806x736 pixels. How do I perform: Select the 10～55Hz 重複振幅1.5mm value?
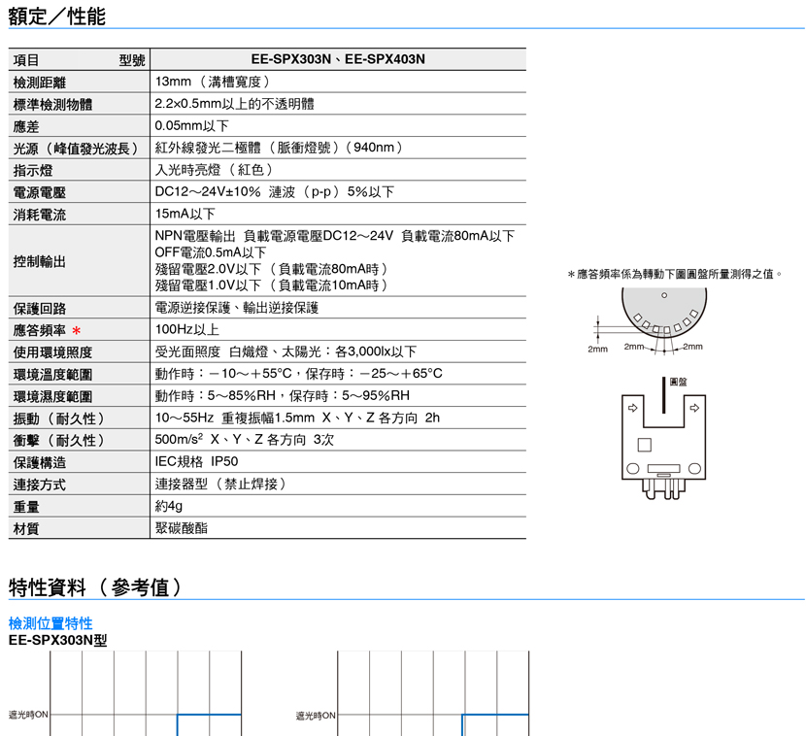297,418
